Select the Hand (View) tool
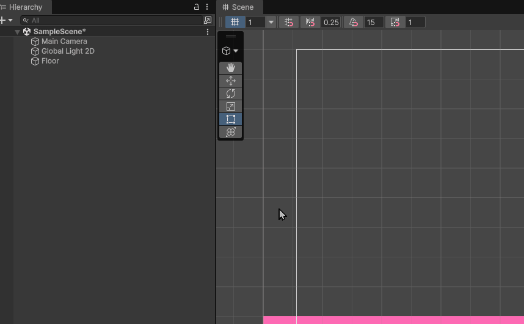This screenshot has height=324, width=524. (231, 68)
